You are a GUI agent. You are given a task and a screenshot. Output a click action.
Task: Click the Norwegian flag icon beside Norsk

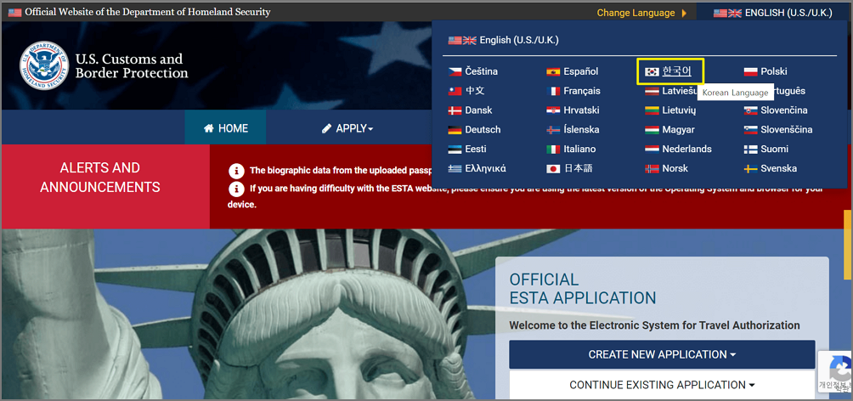point(652,169)
